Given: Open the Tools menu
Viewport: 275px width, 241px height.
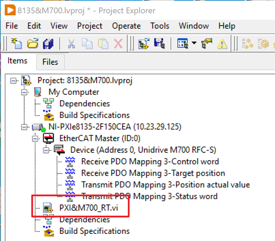Looking at the screenshot, I should click(x=160, y=26).
